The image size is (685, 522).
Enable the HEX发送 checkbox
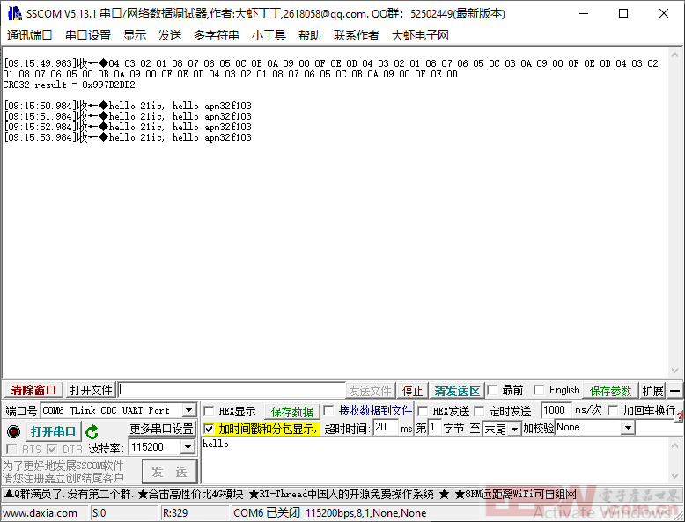pyautogui.click(x=423, y=411)
